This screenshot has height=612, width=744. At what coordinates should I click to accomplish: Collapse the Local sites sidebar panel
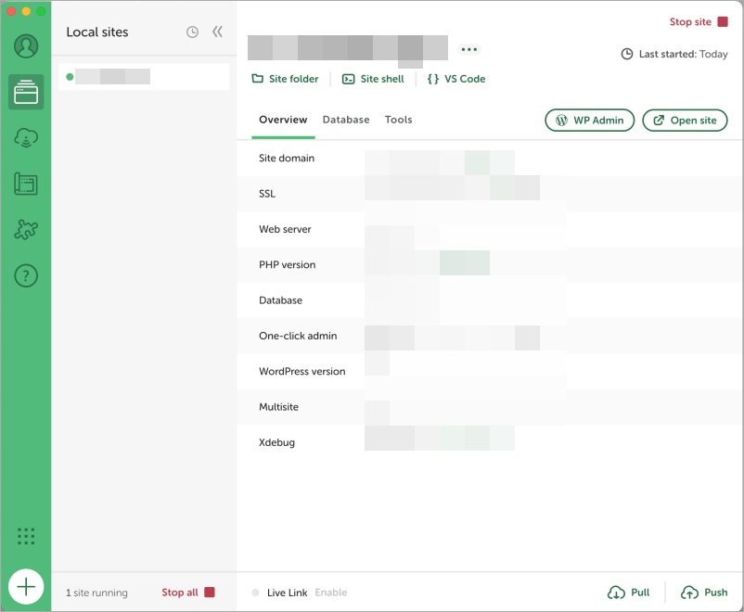tap(217, 32)
